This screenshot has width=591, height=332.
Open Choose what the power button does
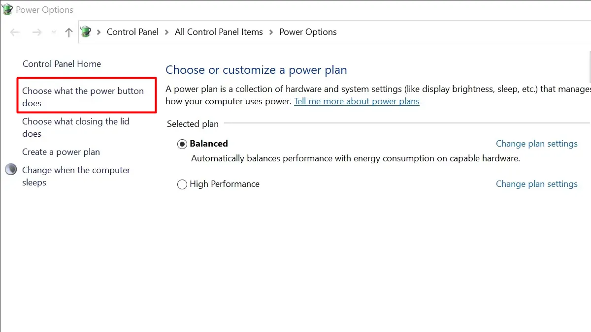point(83,97)
